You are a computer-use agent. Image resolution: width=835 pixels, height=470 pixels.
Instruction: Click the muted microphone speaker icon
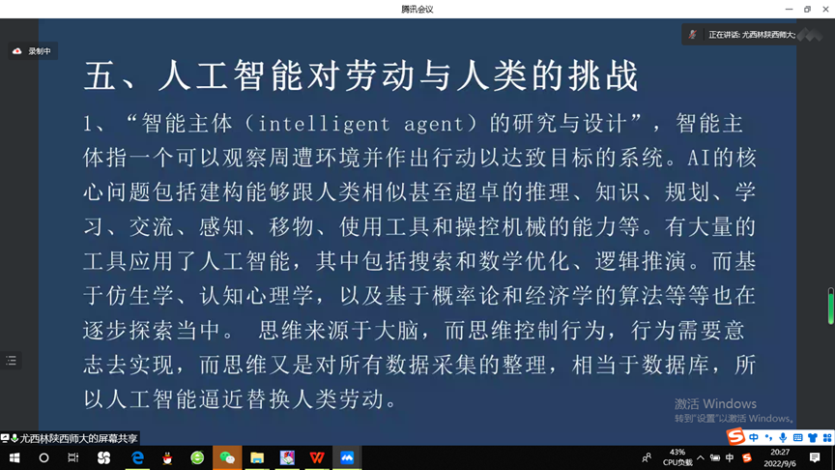[x=692, y=35]
